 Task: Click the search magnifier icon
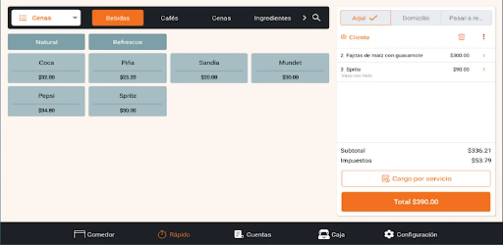click(316, 18)
